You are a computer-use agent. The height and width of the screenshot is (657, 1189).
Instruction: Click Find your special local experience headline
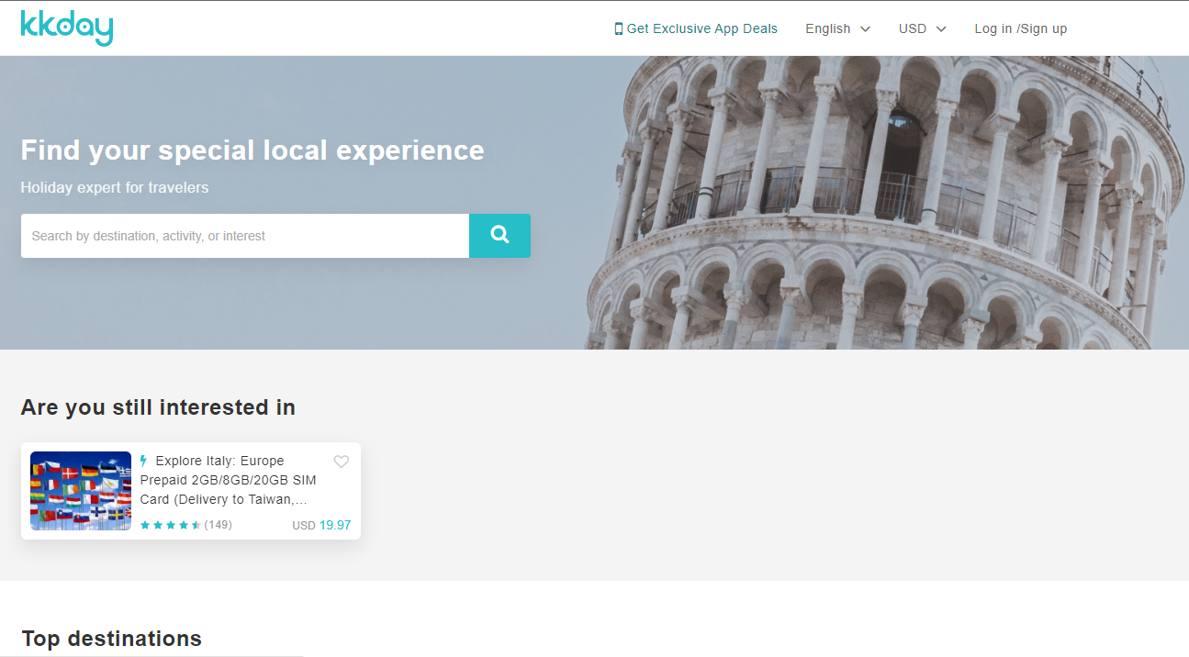tap(252, 150)
